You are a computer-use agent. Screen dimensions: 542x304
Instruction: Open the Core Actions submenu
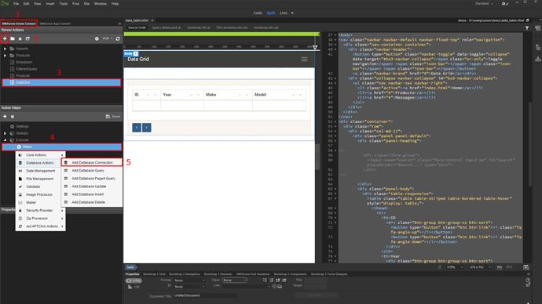[40, 155]
